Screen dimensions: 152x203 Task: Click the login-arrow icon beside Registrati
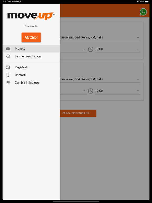coord(8,67)
